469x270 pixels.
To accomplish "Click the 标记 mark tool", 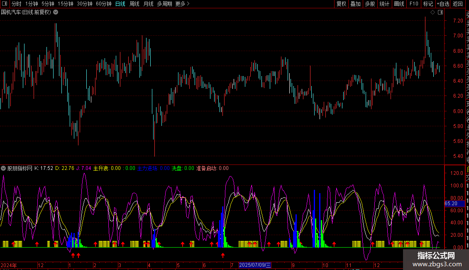I will pos(428,4).
